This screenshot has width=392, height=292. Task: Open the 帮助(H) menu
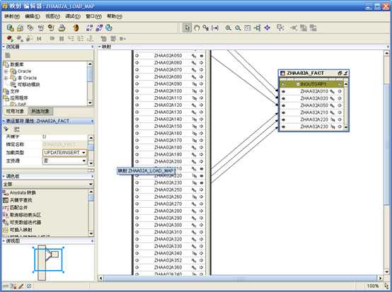click(114, 16)
